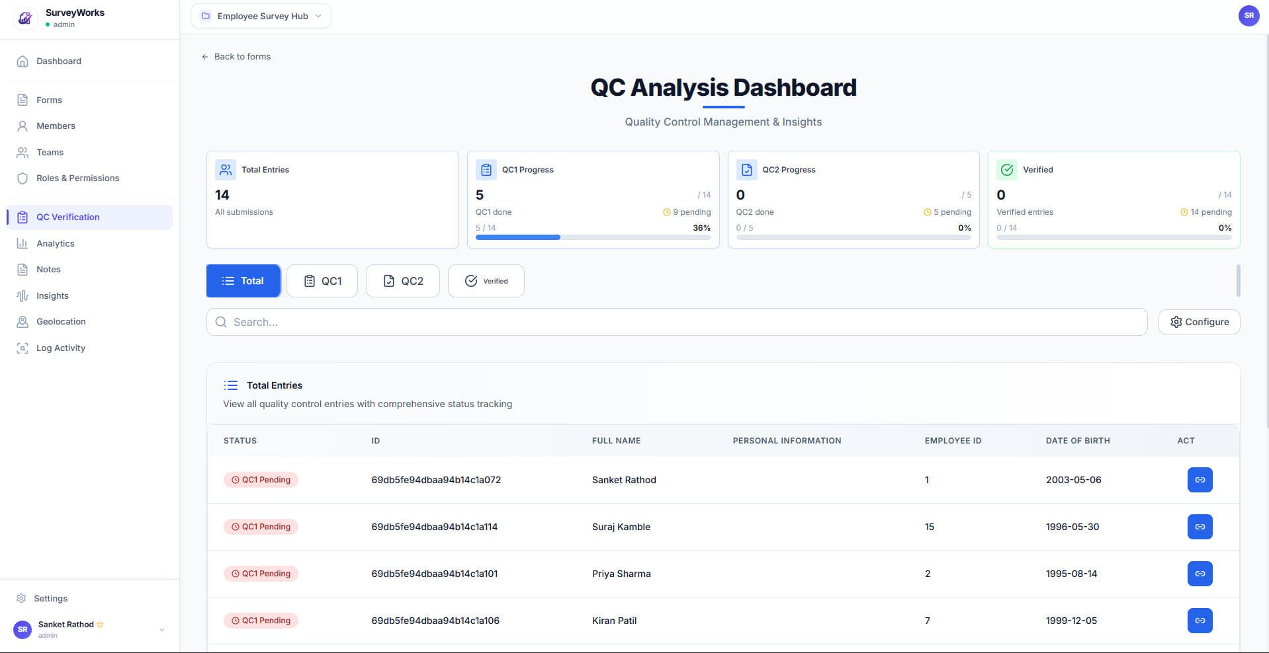Click the Insights waveform icon

(x=22, y=296)
